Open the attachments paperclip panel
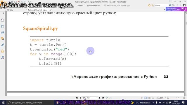The width and height of the screenshot is (187, 105). coord(2,45)
